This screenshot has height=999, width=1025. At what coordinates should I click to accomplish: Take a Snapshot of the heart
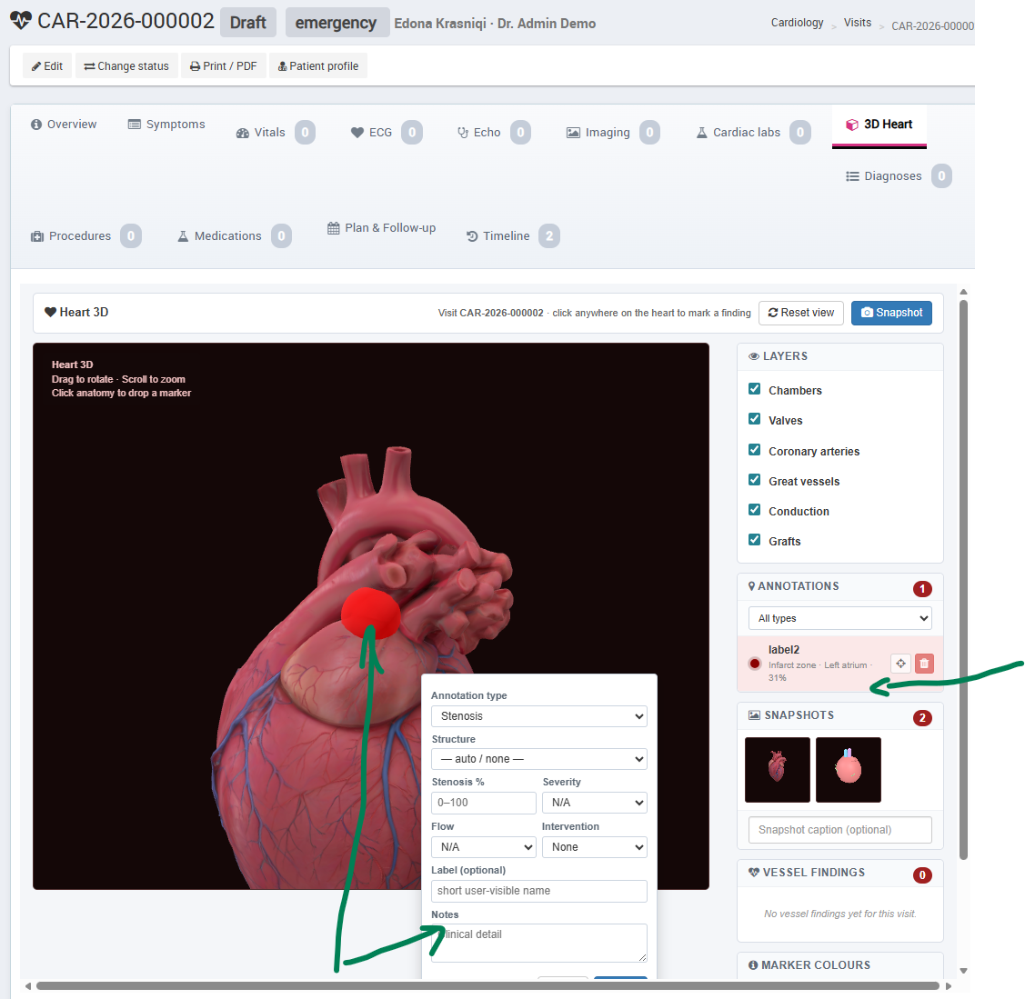point(891,313)
